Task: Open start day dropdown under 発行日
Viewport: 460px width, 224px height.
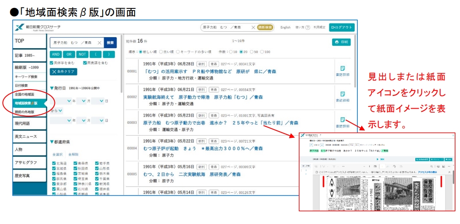Action: [x=98, y=101]
